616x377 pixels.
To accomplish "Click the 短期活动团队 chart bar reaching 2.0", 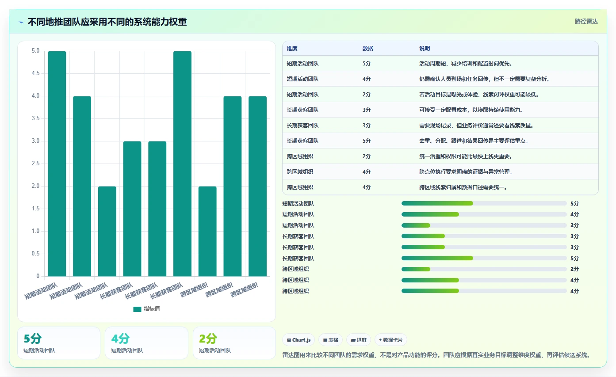I will point(107,231).
